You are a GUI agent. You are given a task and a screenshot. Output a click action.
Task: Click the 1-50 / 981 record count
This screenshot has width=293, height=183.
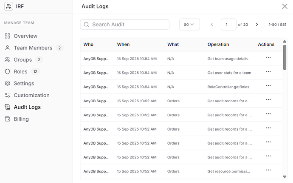[x=277, y=25]
